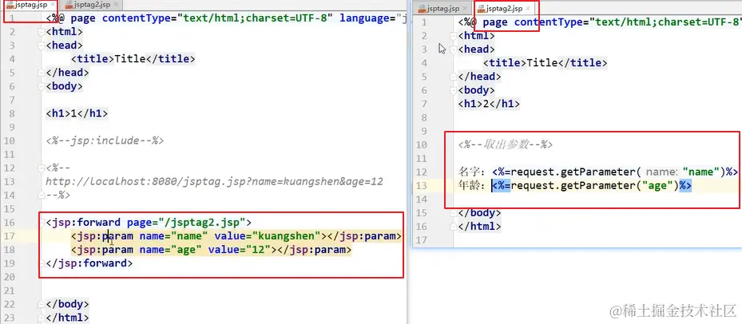Click value="12" in age jsp:param line
The height and width of the screenshot is (324, 742).
[x=240, y=250]
